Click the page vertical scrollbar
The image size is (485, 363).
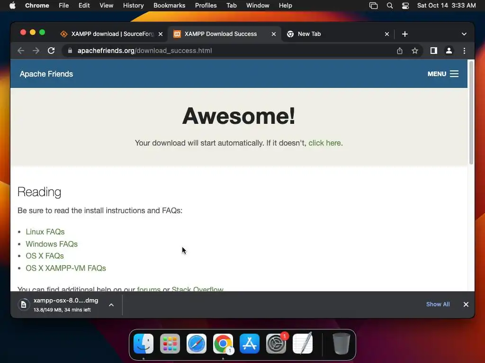coord(471,112)
